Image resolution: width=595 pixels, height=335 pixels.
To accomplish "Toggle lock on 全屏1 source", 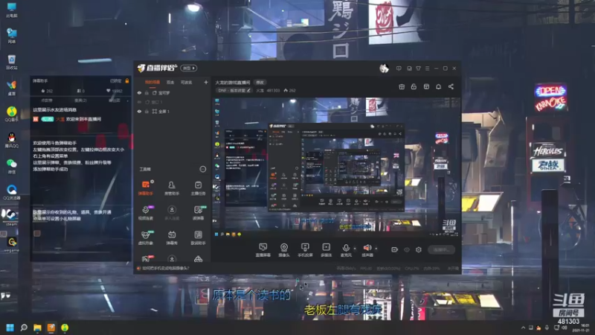I will (x=147, y=111).
